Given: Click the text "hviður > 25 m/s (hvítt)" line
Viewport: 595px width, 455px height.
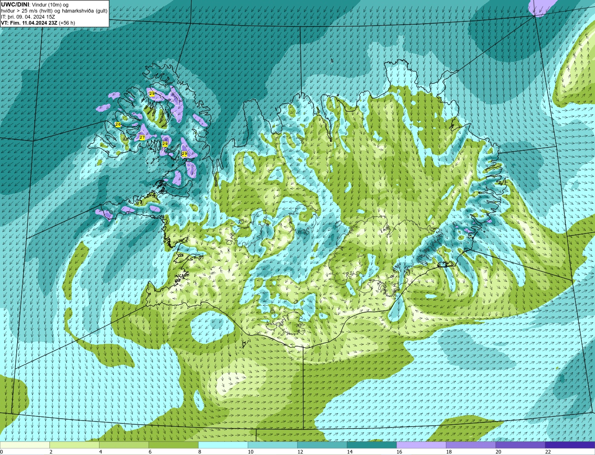Looking at the screenshot, I should click(28, 11).
